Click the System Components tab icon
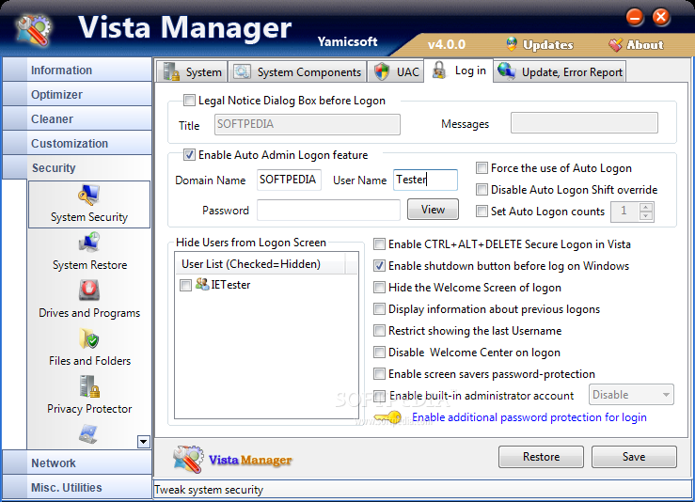The height and width of the screenshot is (502, 695). coord(242,71)
